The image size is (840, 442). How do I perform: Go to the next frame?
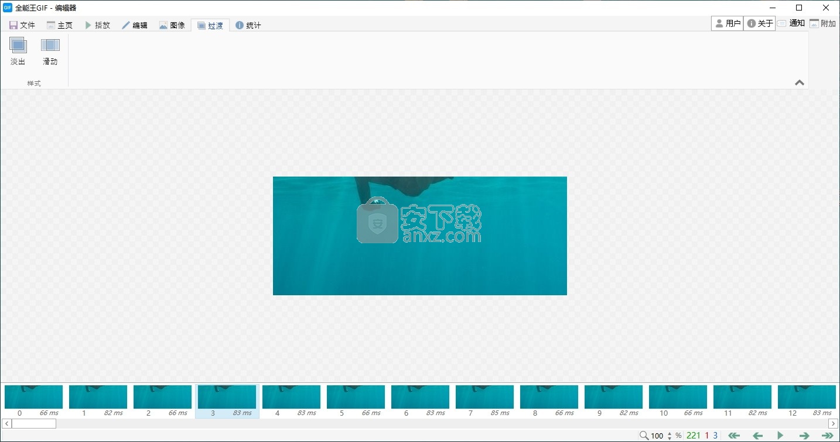804,436
